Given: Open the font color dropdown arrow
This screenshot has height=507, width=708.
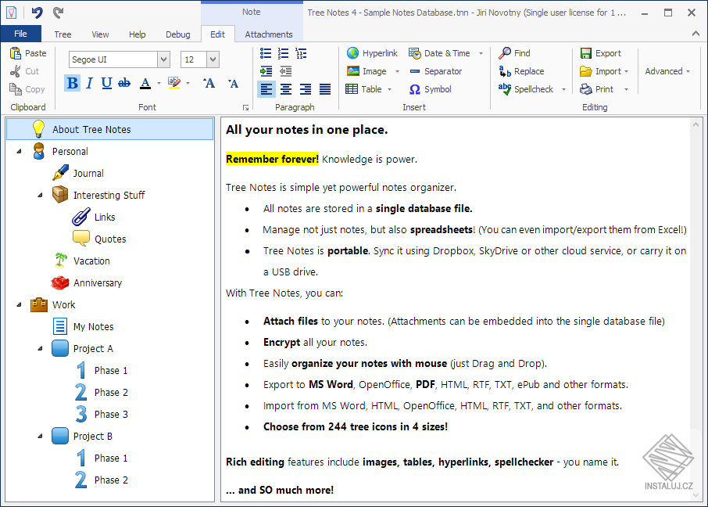Looking at the screenshot, I should [x=159, y=83].
